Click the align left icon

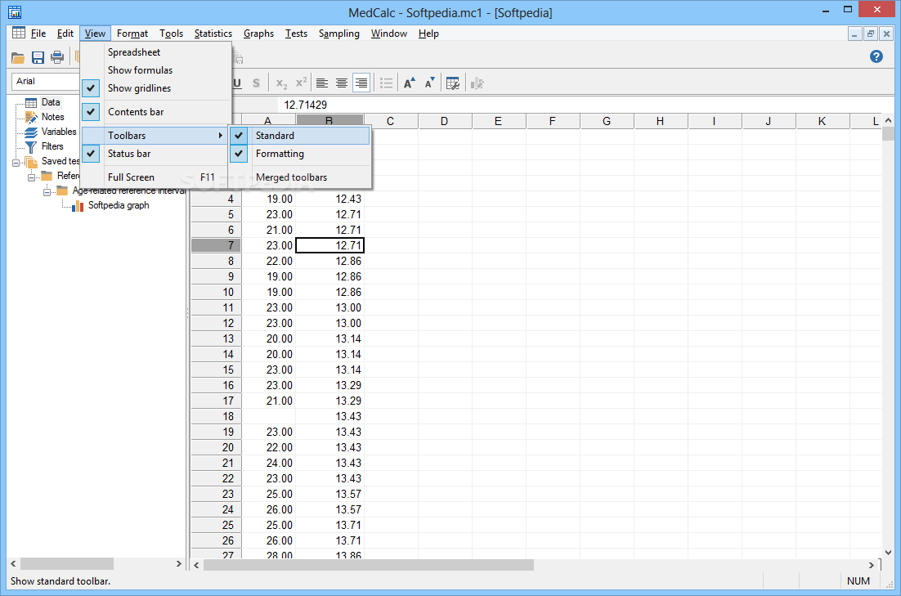tap(322, 84)
